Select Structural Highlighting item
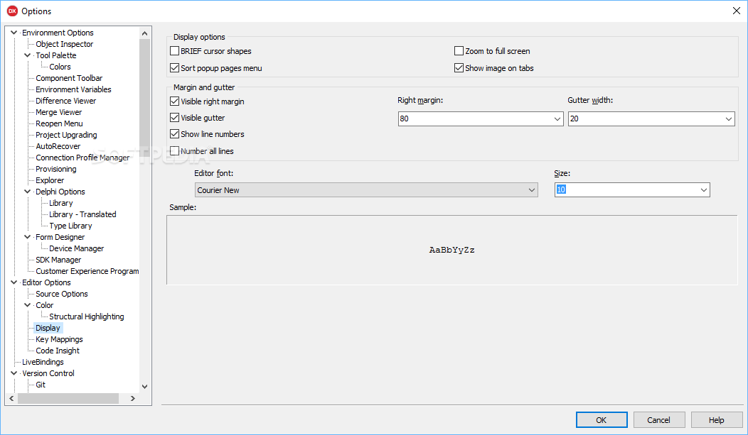This screenshot has height=435, width=748. click(x=86, y=316)
